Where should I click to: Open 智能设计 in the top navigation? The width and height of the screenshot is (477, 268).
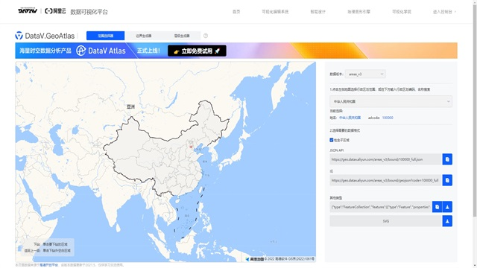[x=318, y=12]
